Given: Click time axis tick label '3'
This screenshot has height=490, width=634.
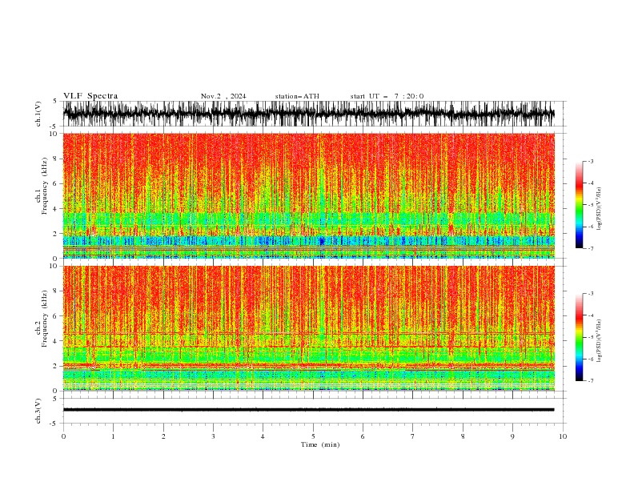Looking at the screenshot, I should [x=213, y=436].
